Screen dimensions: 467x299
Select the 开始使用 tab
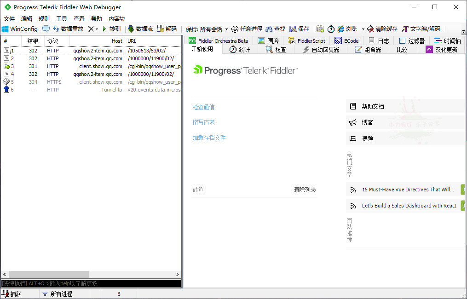click(202, 49)
